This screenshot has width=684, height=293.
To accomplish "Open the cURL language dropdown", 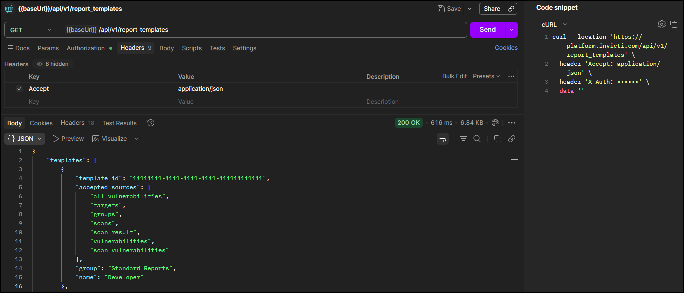I will (554, 24).
